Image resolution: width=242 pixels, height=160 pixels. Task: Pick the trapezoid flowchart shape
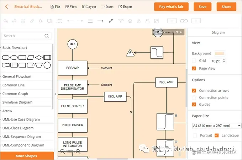(x=39, y=65)
